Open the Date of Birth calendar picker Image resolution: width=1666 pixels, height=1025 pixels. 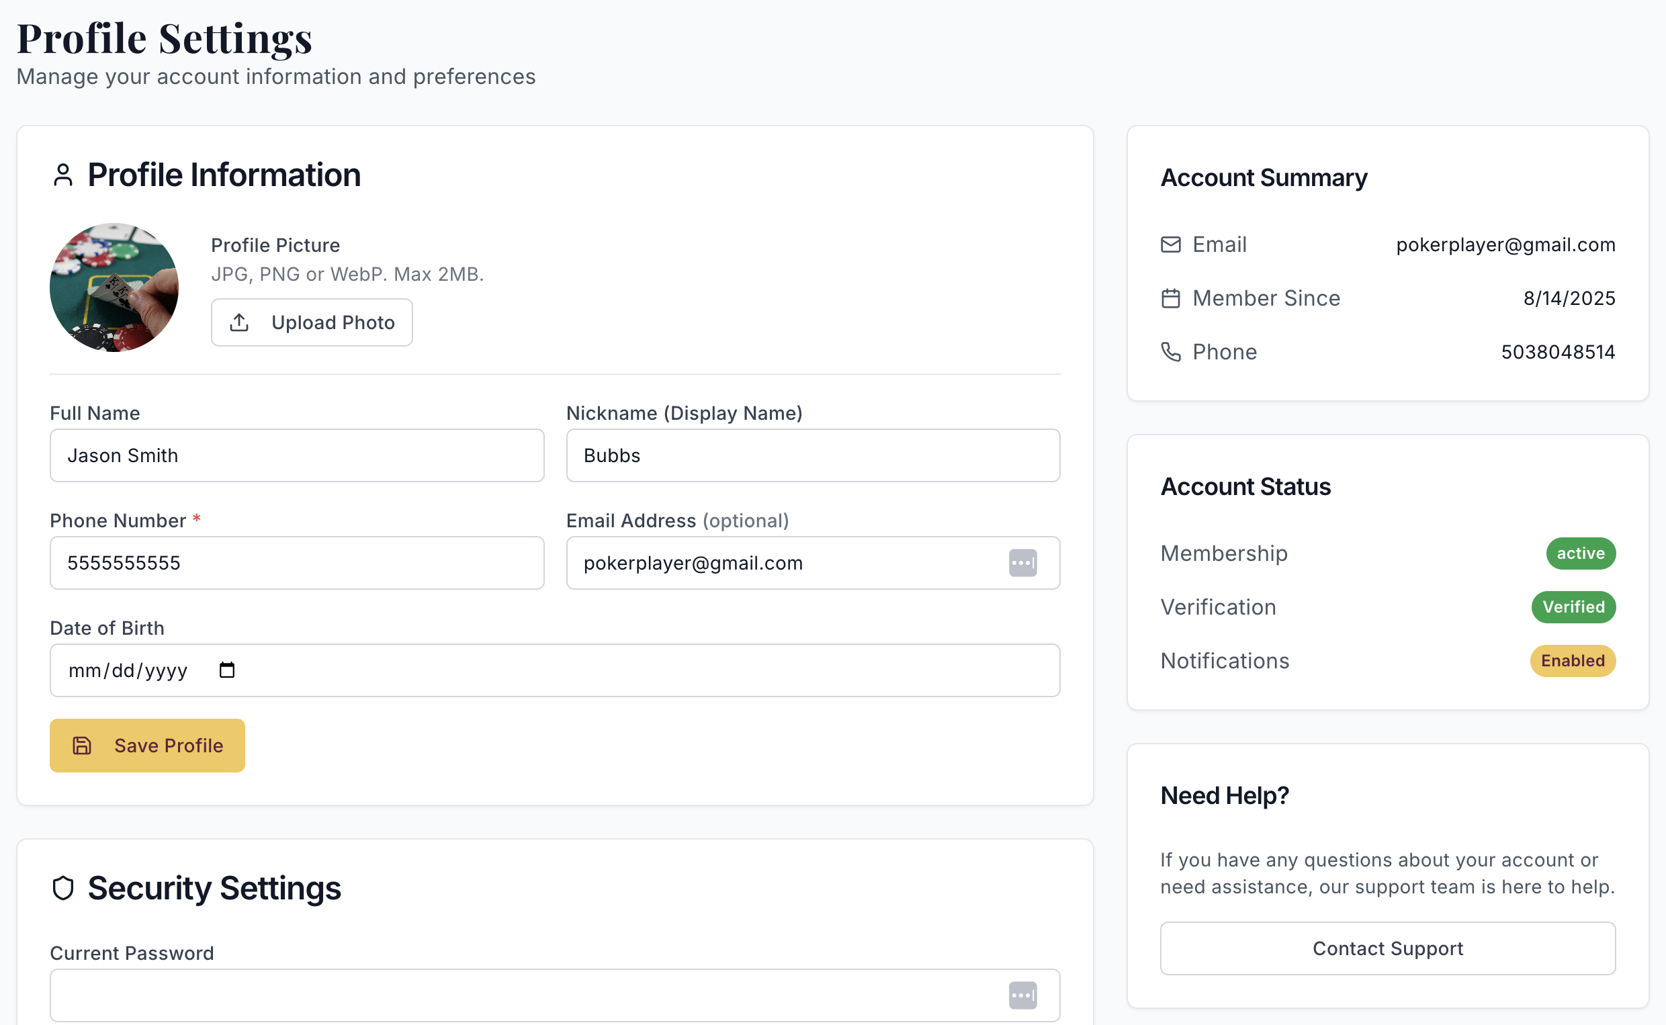(228, 670)
